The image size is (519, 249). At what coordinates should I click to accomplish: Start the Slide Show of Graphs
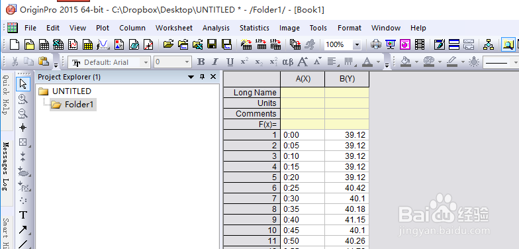click(x=391, y=44)
